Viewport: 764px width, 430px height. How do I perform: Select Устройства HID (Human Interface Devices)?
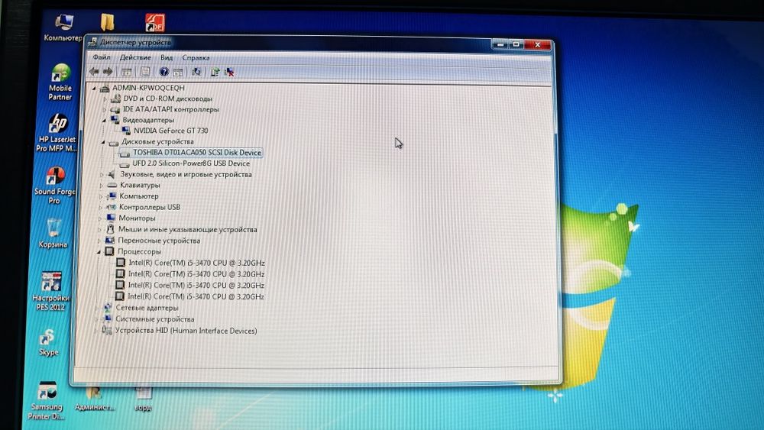coord(186,331)
